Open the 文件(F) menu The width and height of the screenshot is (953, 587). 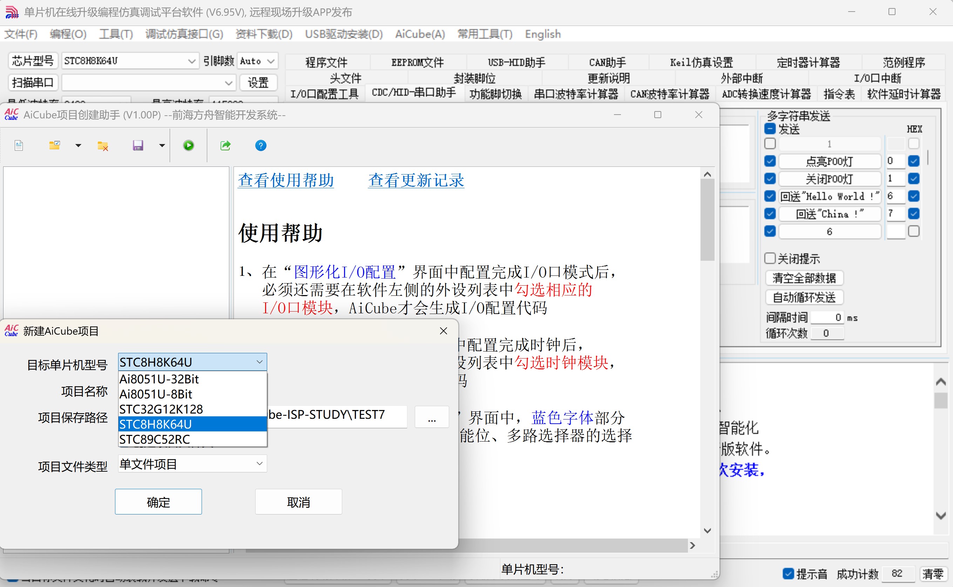(x=21, y=34)
